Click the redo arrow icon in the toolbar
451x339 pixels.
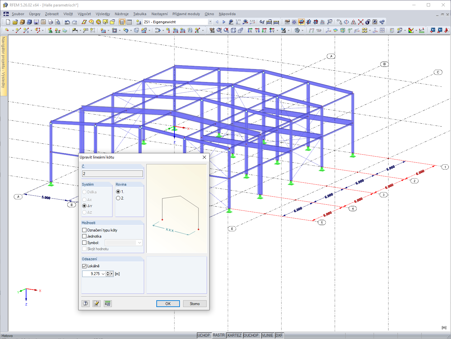click(74, 22)
